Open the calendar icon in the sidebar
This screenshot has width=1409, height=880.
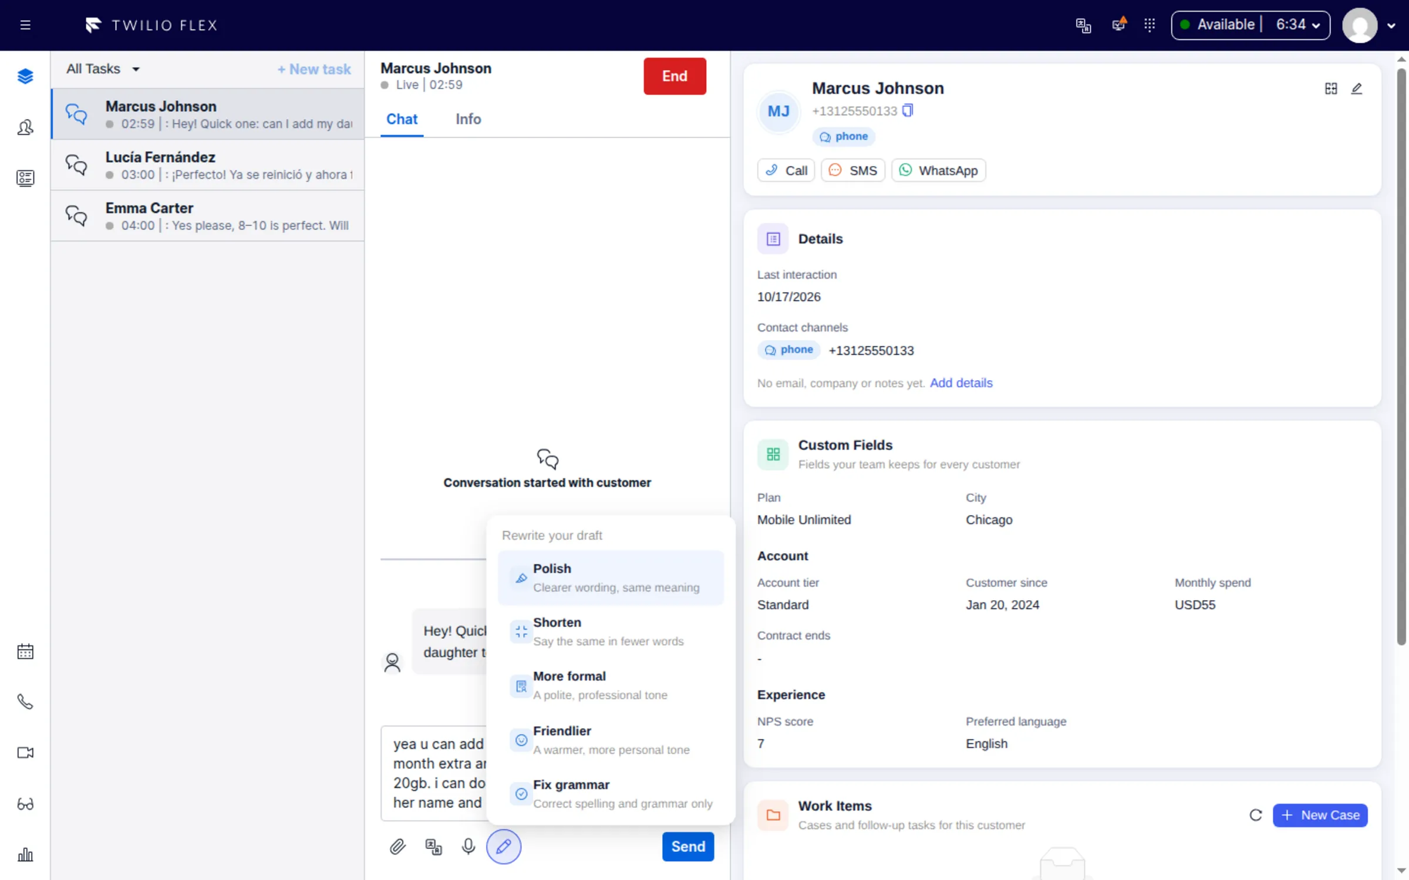(x=25, y=651)
